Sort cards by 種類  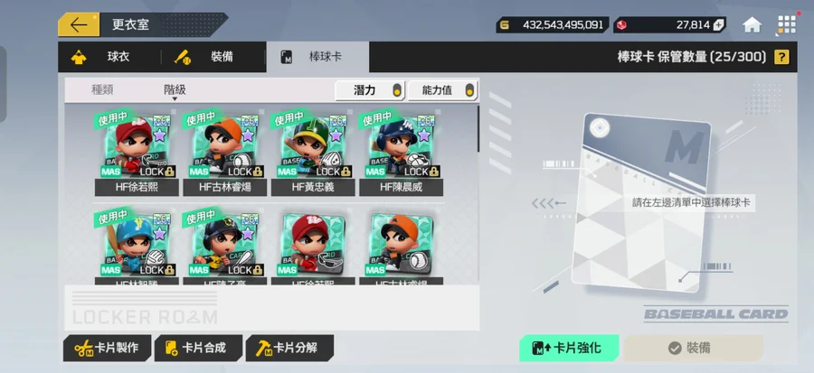pyautogui.click(x=102, y=90)
